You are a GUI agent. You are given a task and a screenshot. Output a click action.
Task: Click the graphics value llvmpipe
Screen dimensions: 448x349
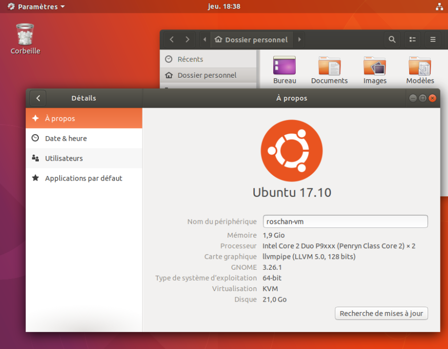309,257
